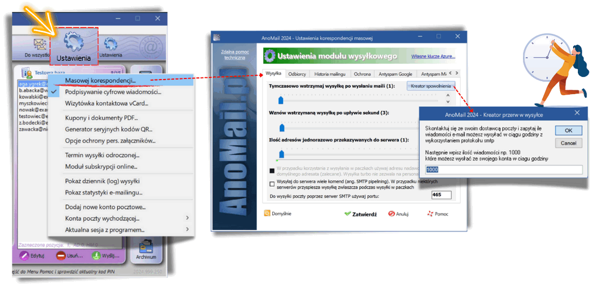Open the Ochrona tab
The image size is (593, 286).
pos(362,74)
